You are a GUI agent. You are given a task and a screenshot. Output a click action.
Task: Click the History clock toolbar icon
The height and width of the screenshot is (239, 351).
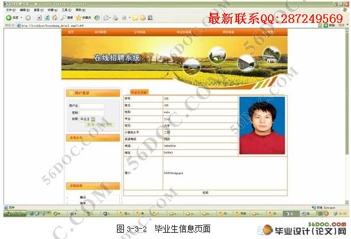97,18
